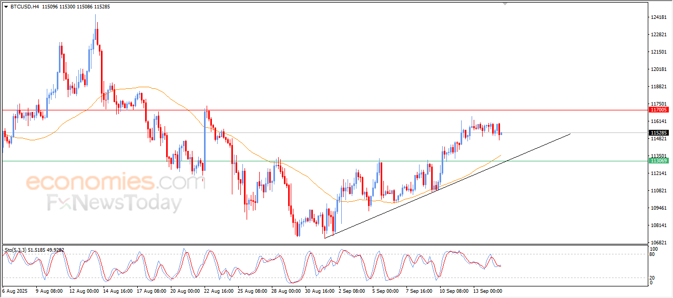673x298 pixels.
Task: Click price scale value 121501
Action: [659, 52]
